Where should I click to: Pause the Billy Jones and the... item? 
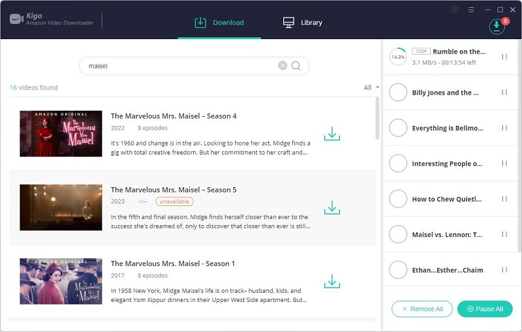point(504,92)
